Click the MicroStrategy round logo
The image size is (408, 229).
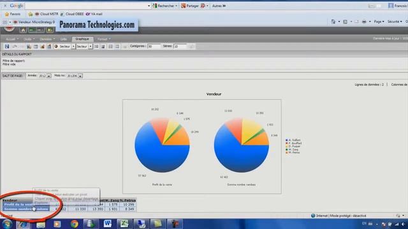point(10,29)
